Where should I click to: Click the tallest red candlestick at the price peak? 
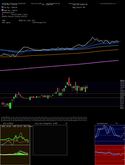tap(69, 82)
